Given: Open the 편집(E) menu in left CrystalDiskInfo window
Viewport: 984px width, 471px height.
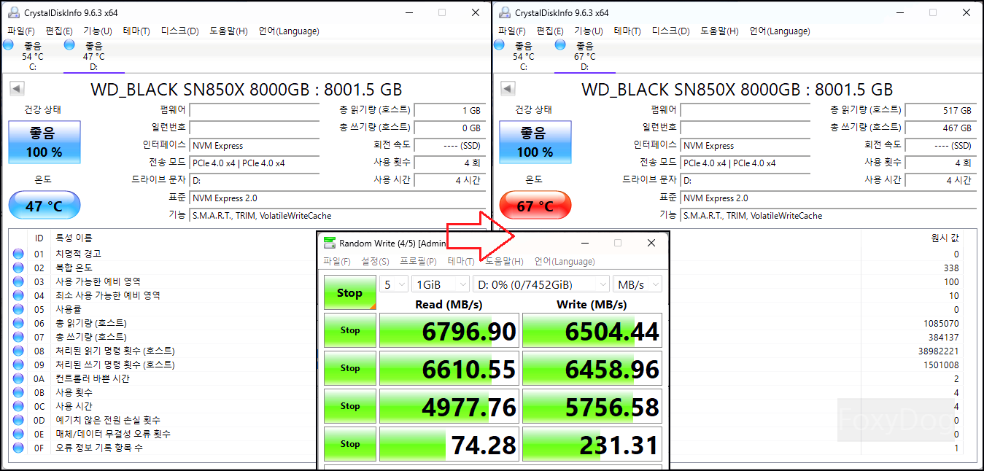Looking at the screenshot, I should coord(59,31).
